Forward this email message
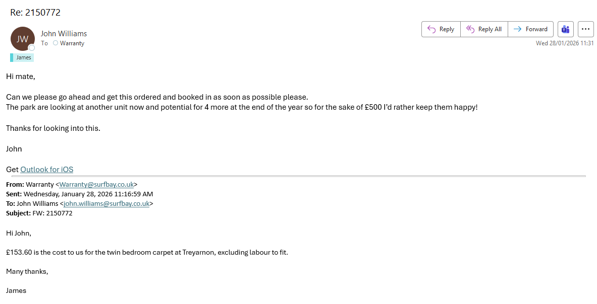Image resolution: width=597 pixels, height=304 pixels. click(530, 29)
